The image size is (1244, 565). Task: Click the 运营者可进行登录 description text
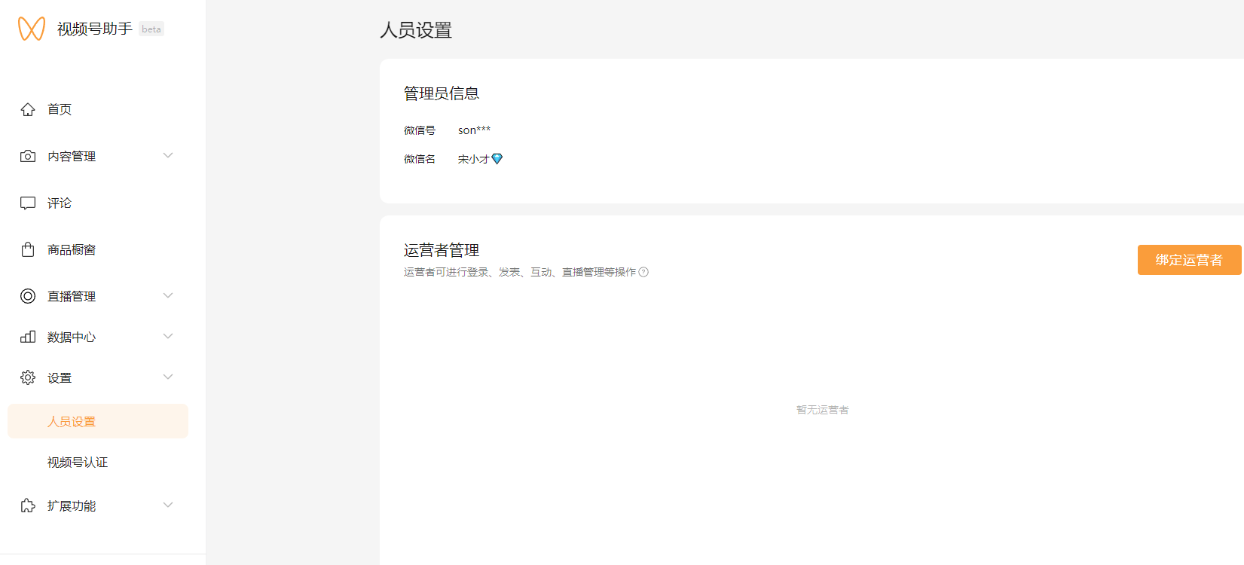click(520, 272)
